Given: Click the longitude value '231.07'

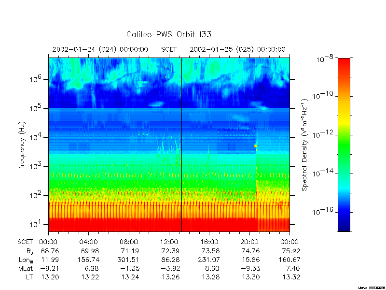Looking at the screenshot, I should (x=209, y=260).
